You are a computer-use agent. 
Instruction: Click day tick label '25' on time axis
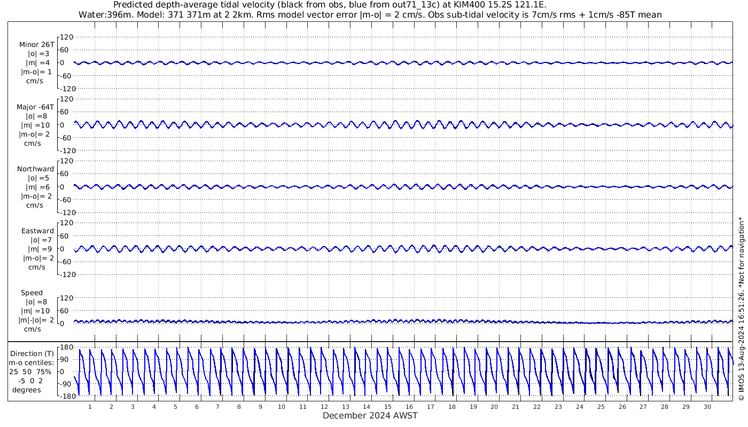[x=601, y=407]
